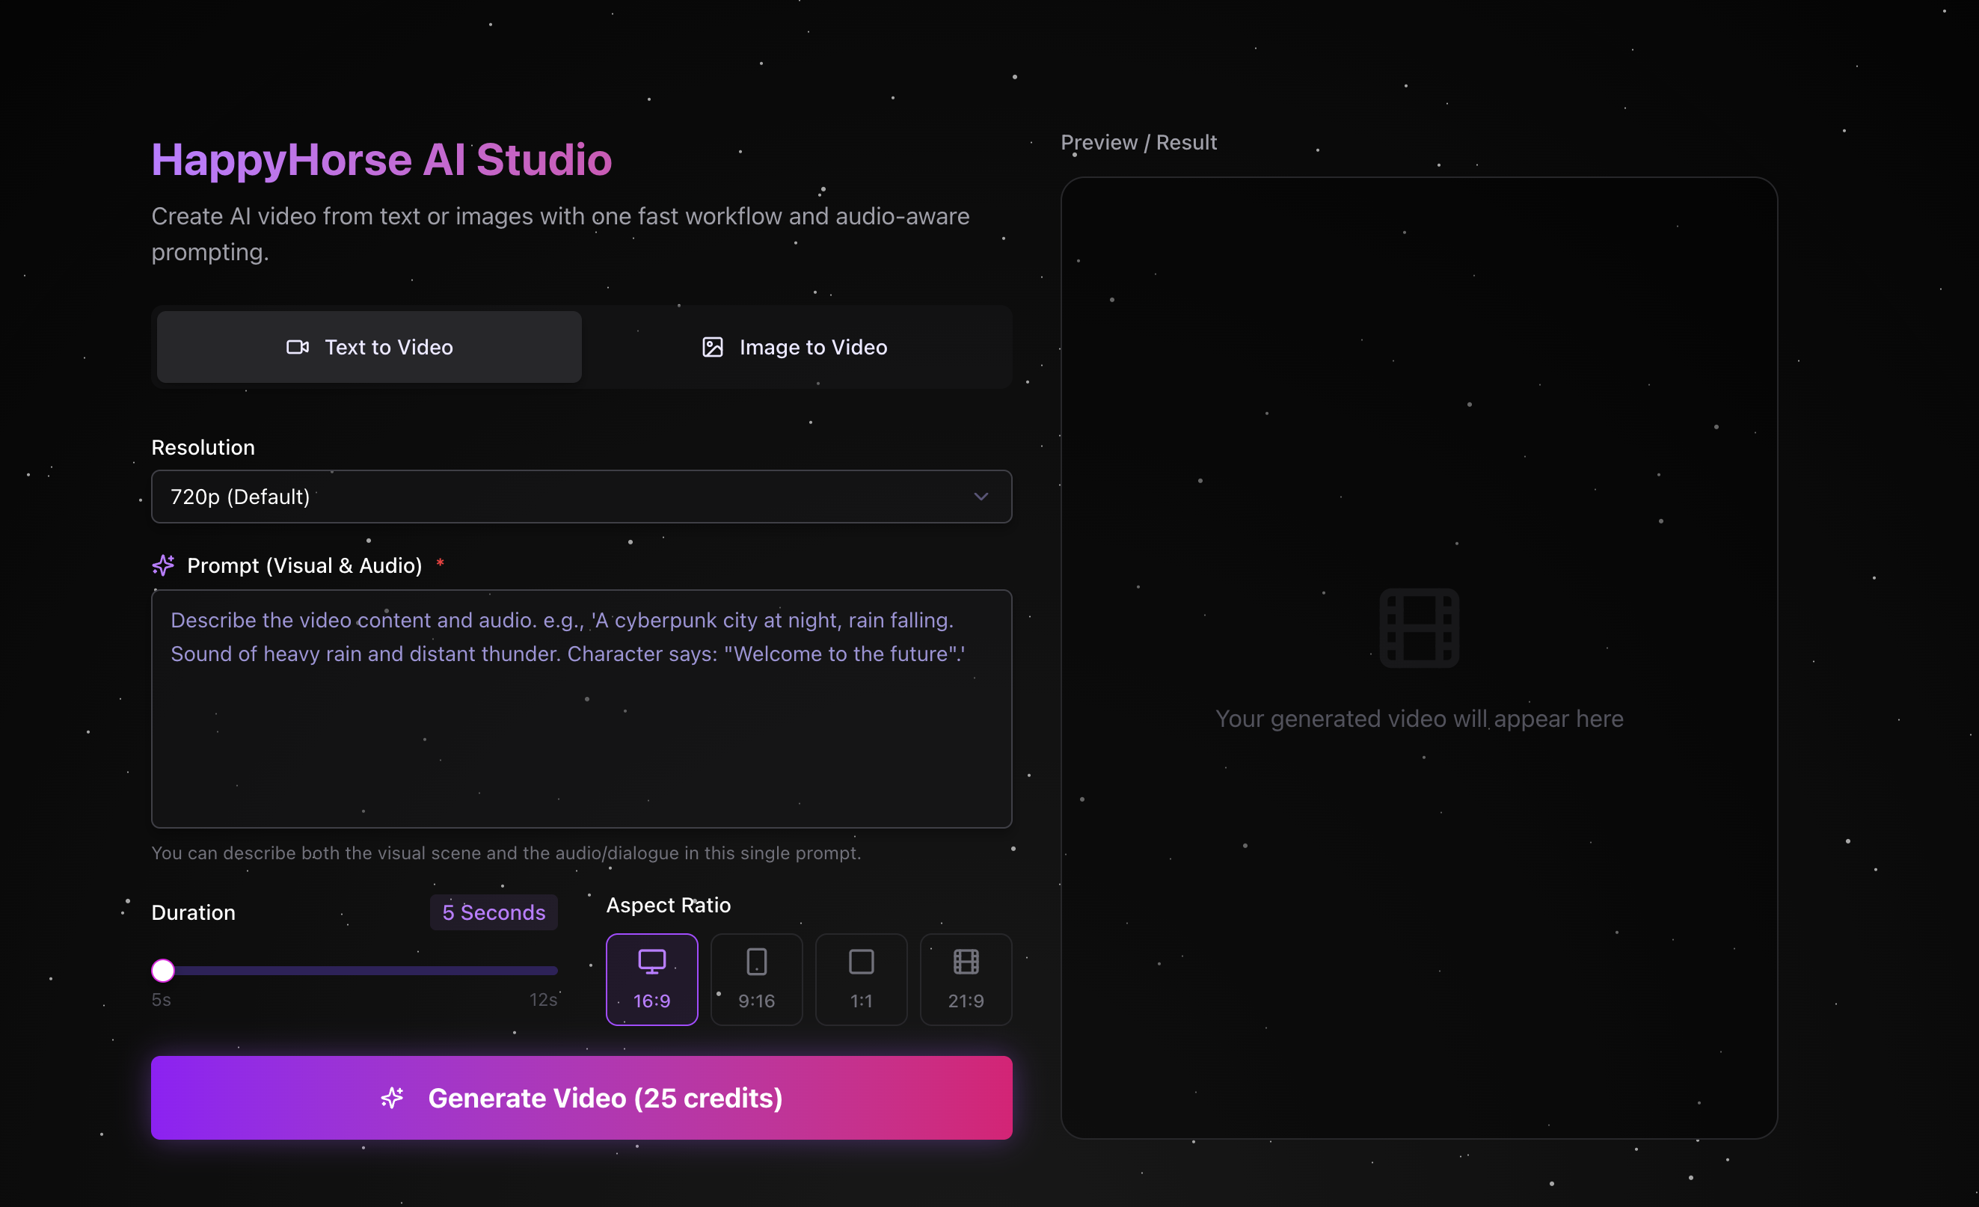Click the monitor icon for 16:9 ratio
1979x1207 pixels.
click(x=651, y=961)
